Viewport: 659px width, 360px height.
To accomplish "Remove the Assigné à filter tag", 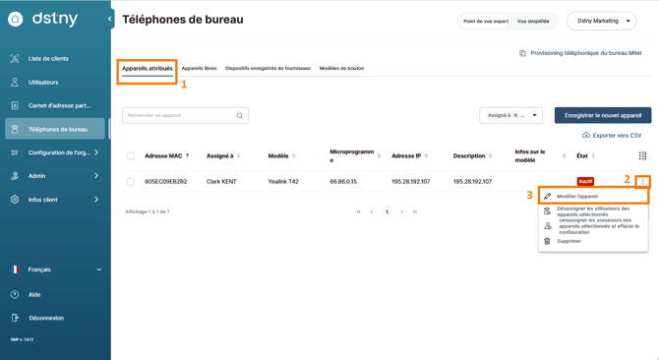I will pos(515,115).
